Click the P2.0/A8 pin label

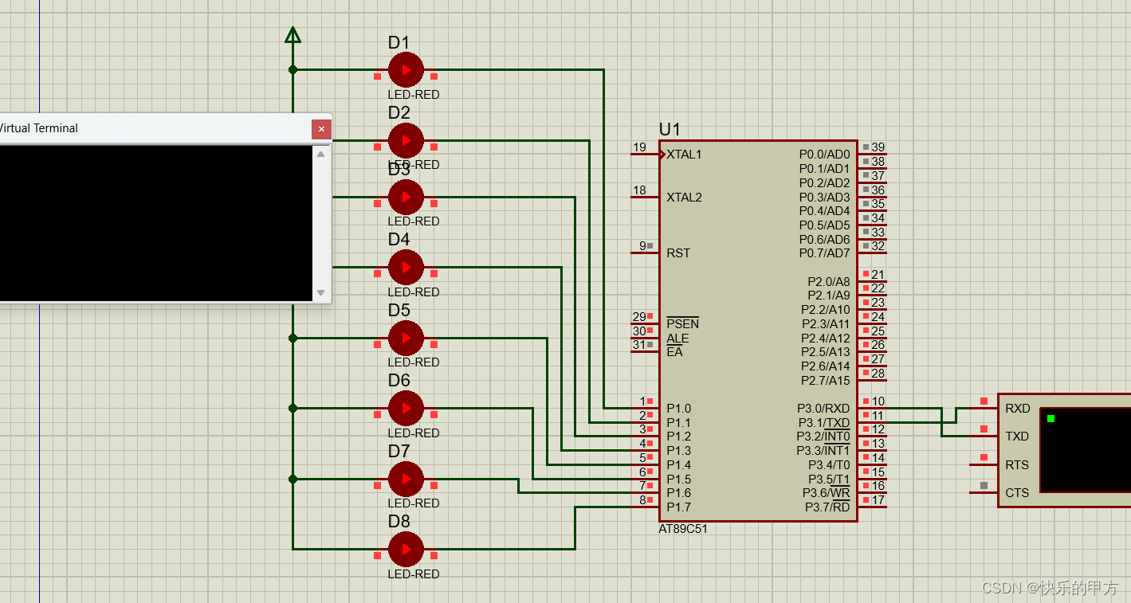tap(829, 282)
